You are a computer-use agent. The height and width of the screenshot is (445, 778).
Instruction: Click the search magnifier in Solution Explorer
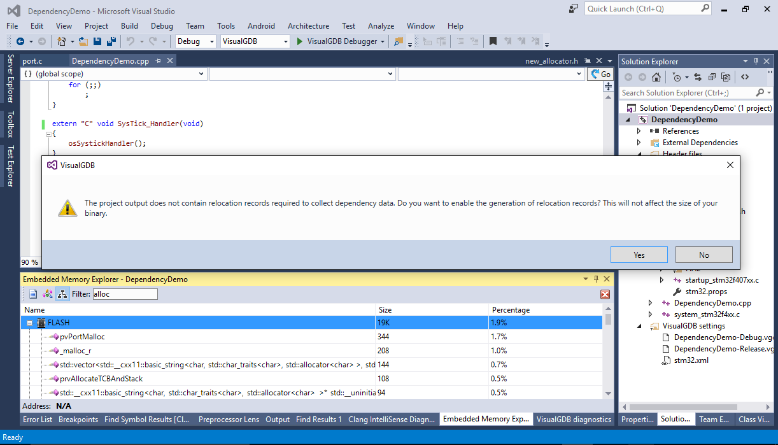761,93
